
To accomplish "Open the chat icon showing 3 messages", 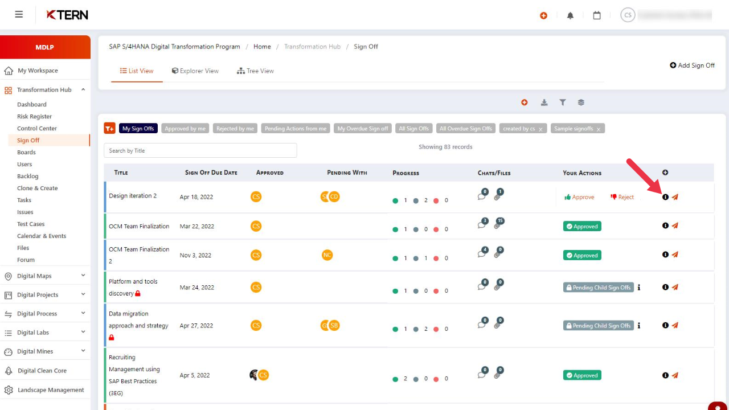I will [482, 224].
